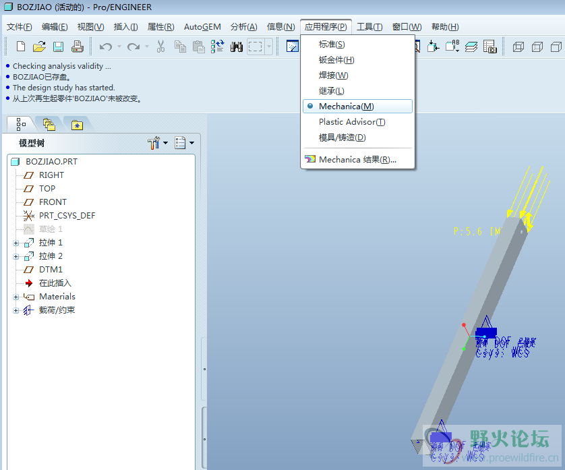Viewport: 565px width, 470px height.
Task: Select BOZJIAO.PRT root in model tree
Action: 51,161
